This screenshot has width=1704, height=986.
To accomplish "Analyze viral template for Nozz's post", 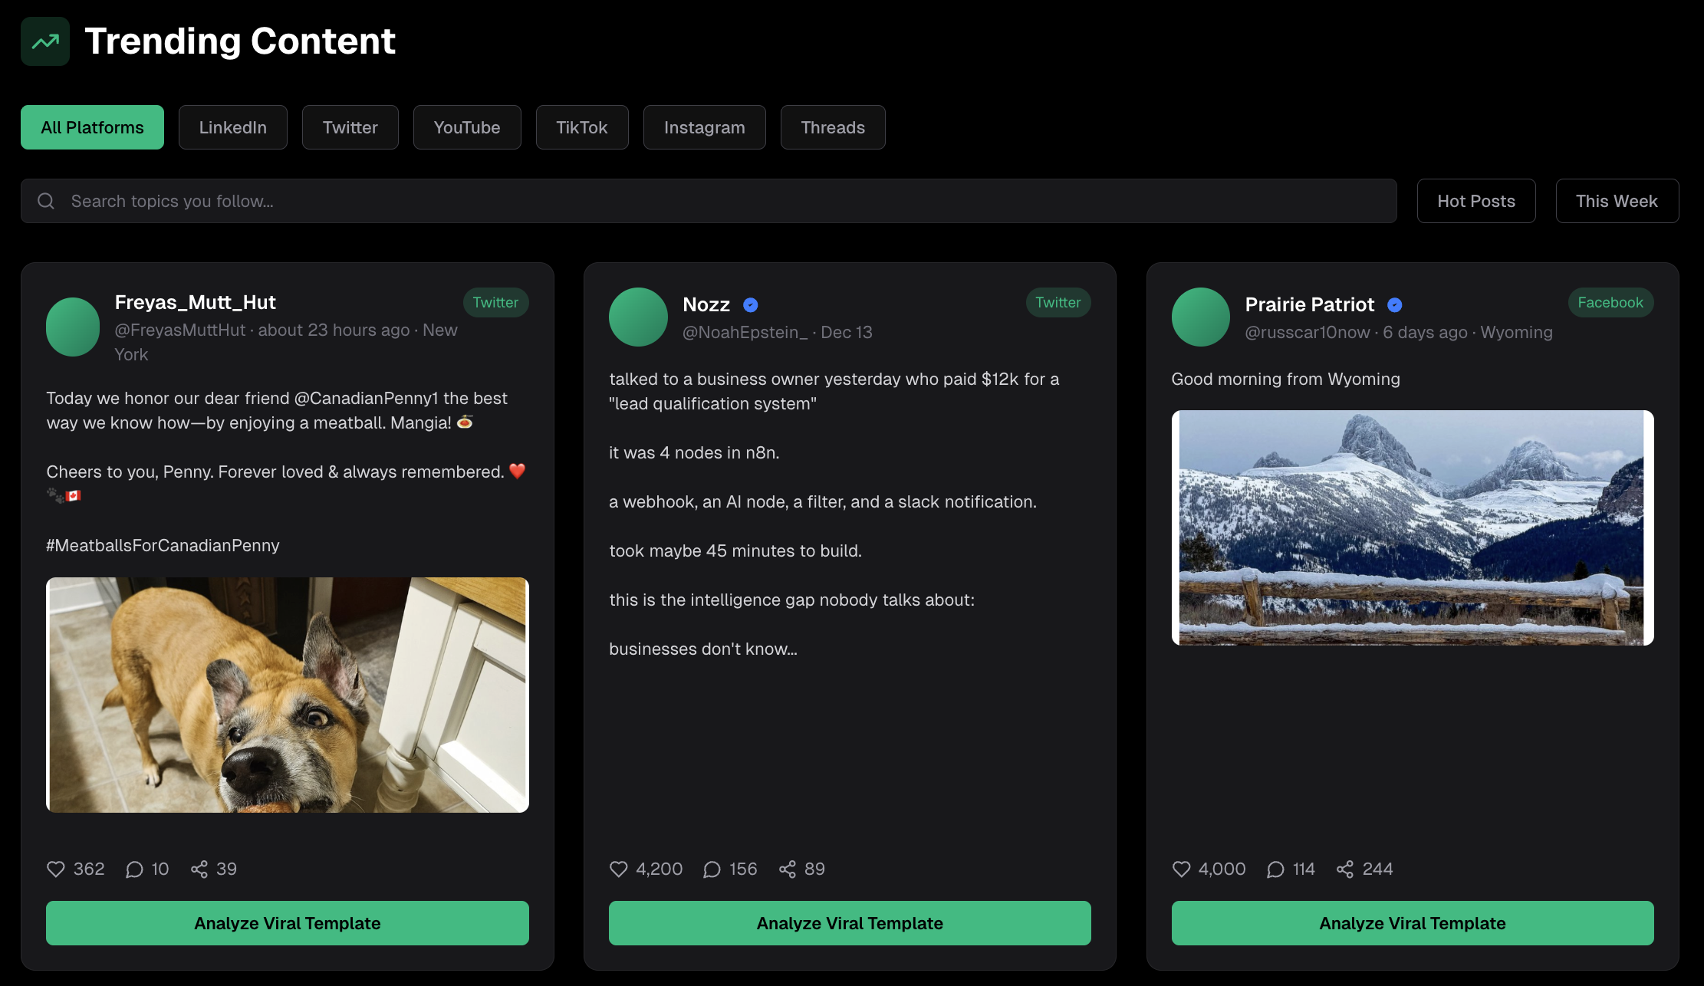I will 850,923.
